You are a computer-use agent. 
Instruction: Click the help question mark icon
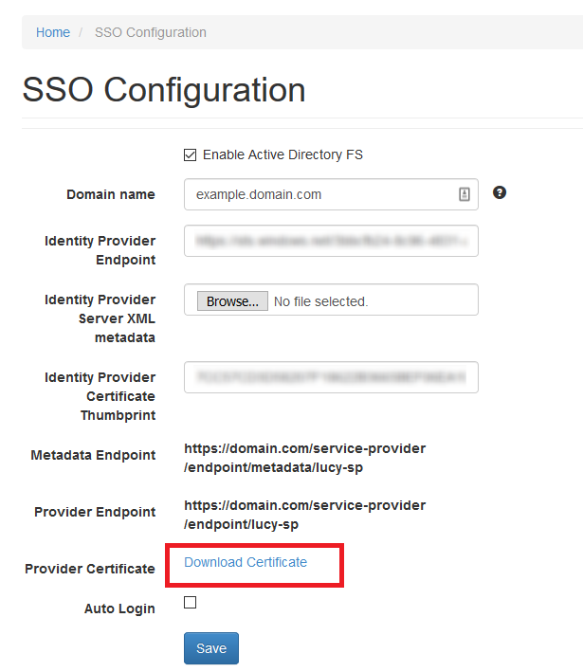[500, 192]
